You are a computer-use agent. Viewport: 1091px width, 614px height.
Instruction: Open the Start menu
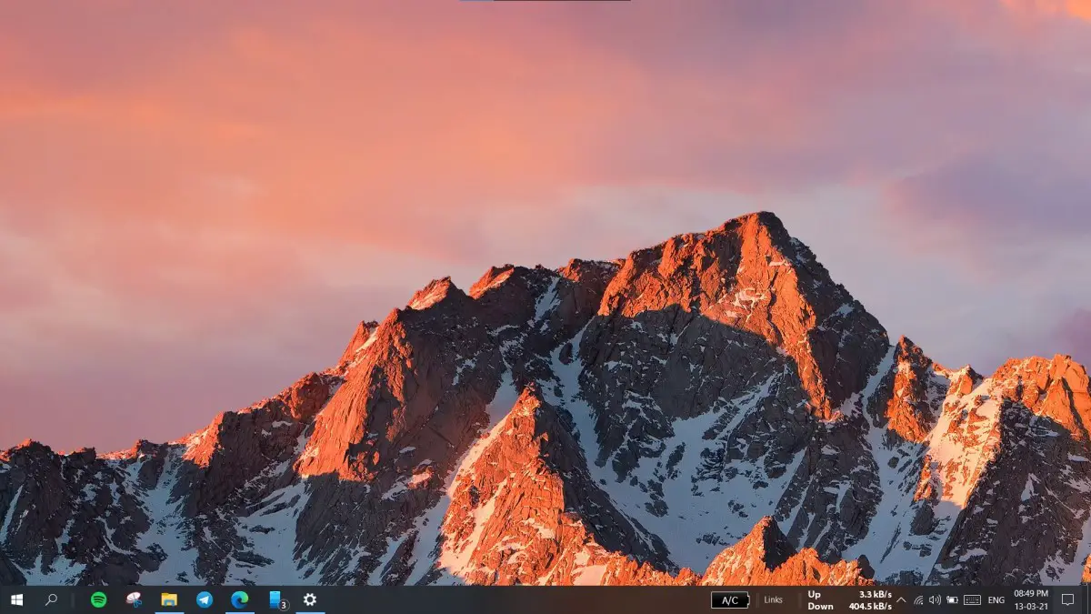pos(16,599)
